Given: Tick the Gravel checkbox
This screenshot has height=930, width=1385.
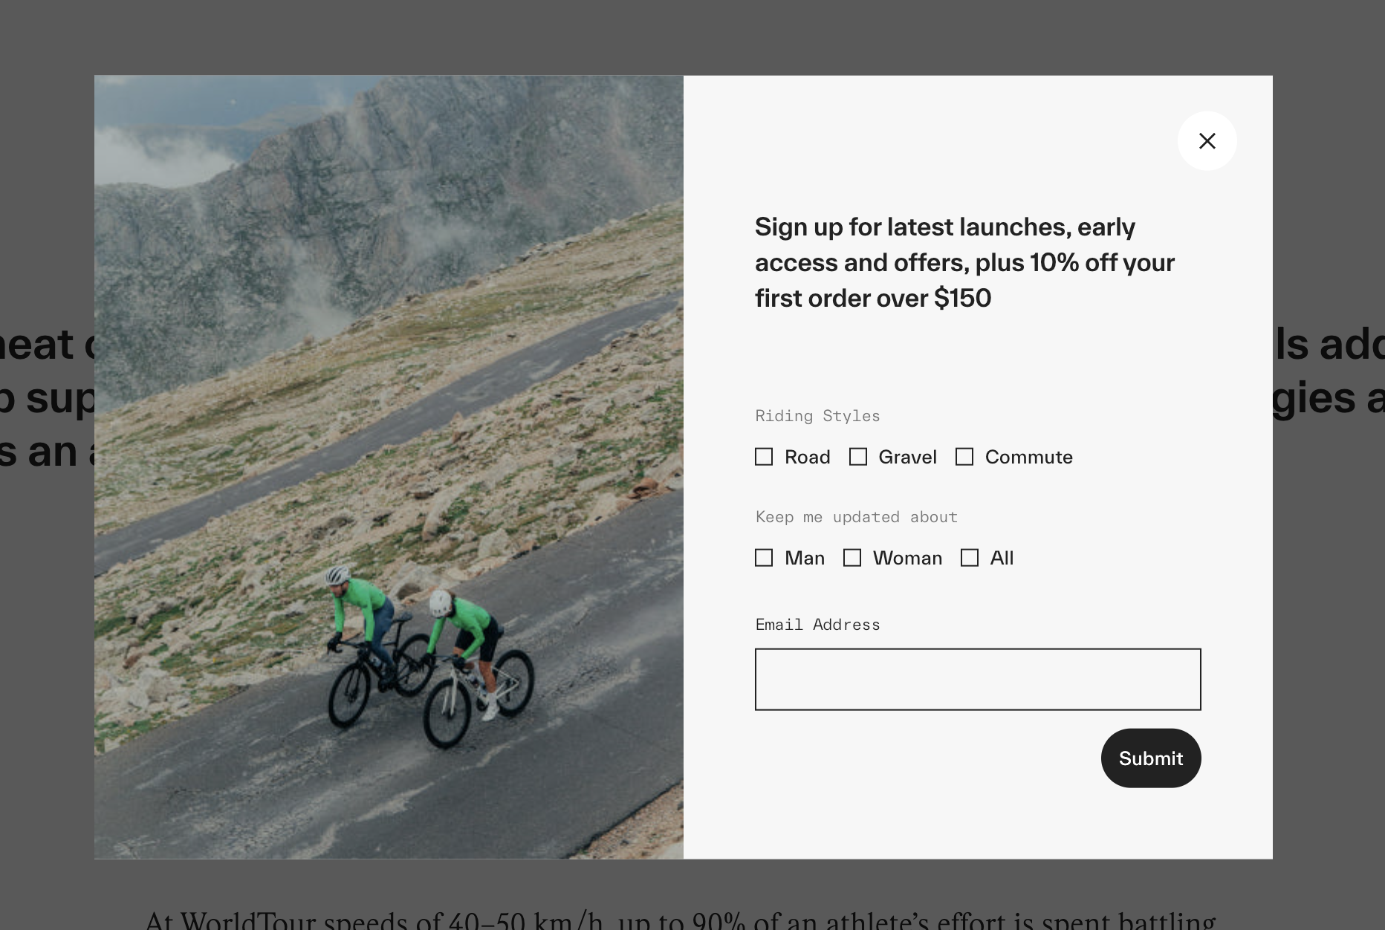Looking at the screenshot, I should point(858,457).
